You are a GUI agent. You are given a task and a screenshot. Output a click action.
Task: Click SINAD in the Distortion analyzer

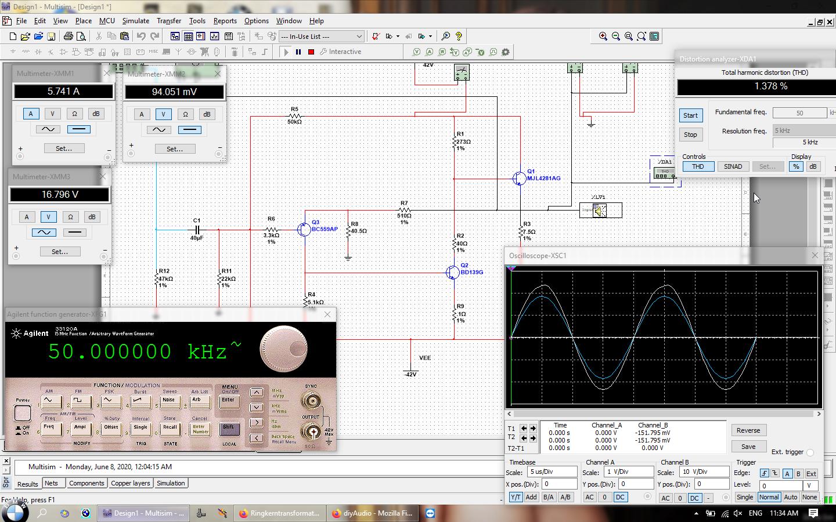733,166
